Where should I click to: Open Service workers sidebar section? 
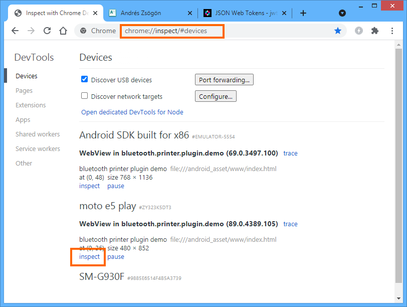tap(38, 149)
